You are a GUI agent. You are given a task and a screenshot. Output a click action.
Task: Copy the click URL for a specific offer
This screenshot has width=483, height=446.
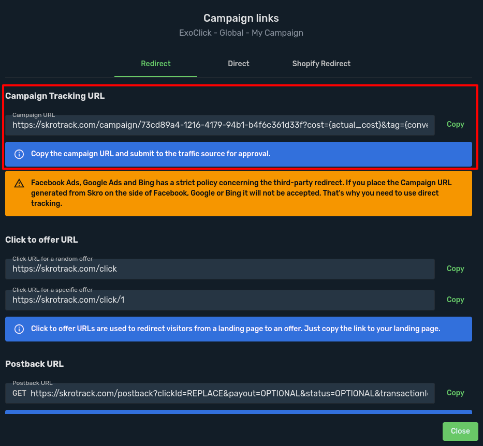pyautogui.click(x=455, y=300)
